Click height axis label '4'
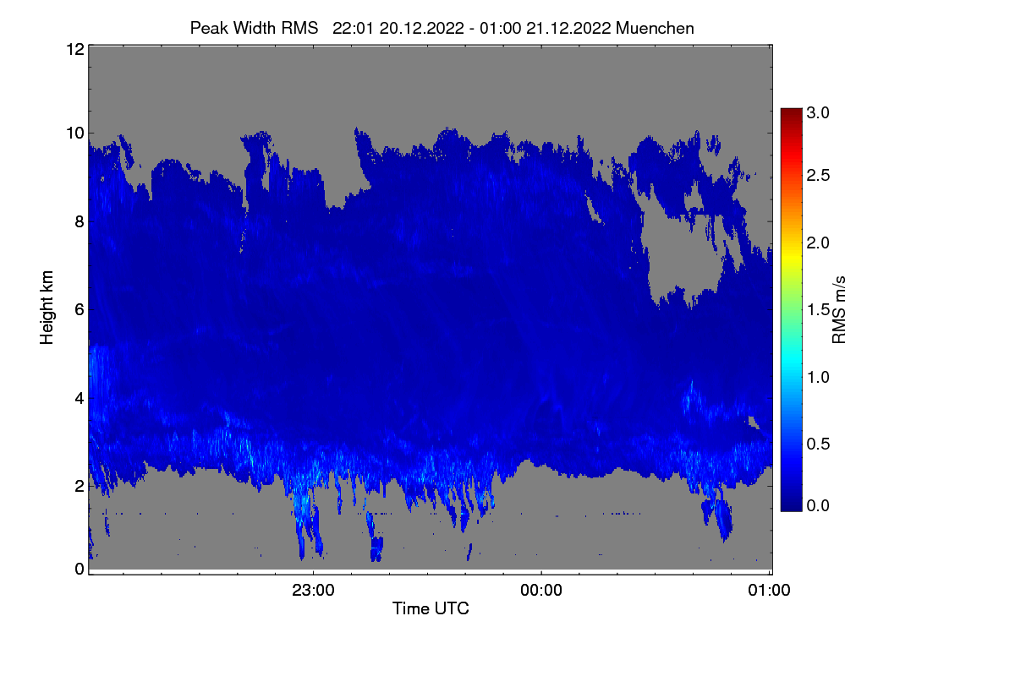This screenshot has width=1015, height=676. pyautogui.click(x=80, y=397)
